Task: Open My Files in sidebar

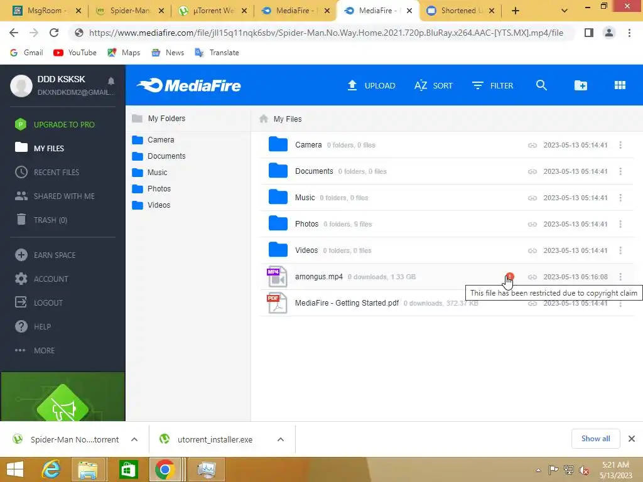Action: click(x=40, y=148)
